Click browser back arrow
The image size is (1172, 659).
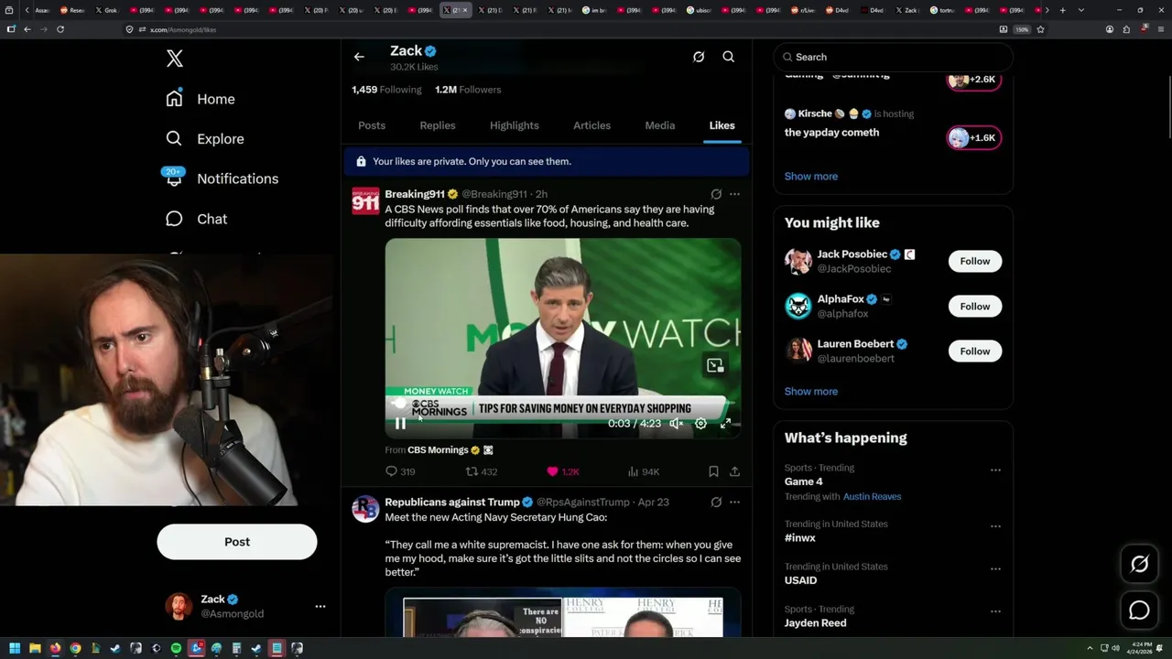[x=27, y=29]
